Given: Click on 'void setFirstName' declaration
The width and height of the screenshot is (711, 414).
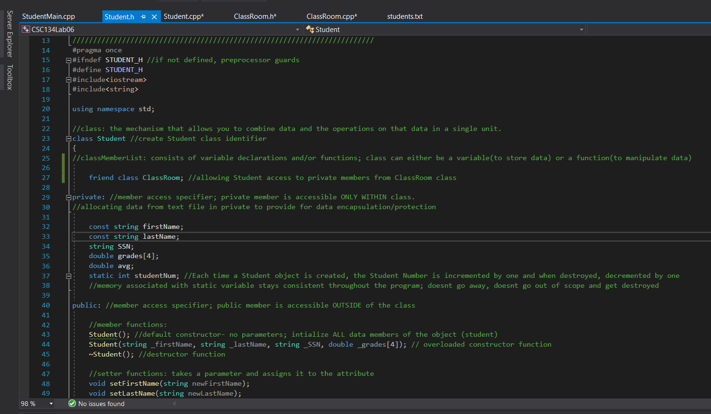Looking at the screenshot, I should click(x=169, y=383).
